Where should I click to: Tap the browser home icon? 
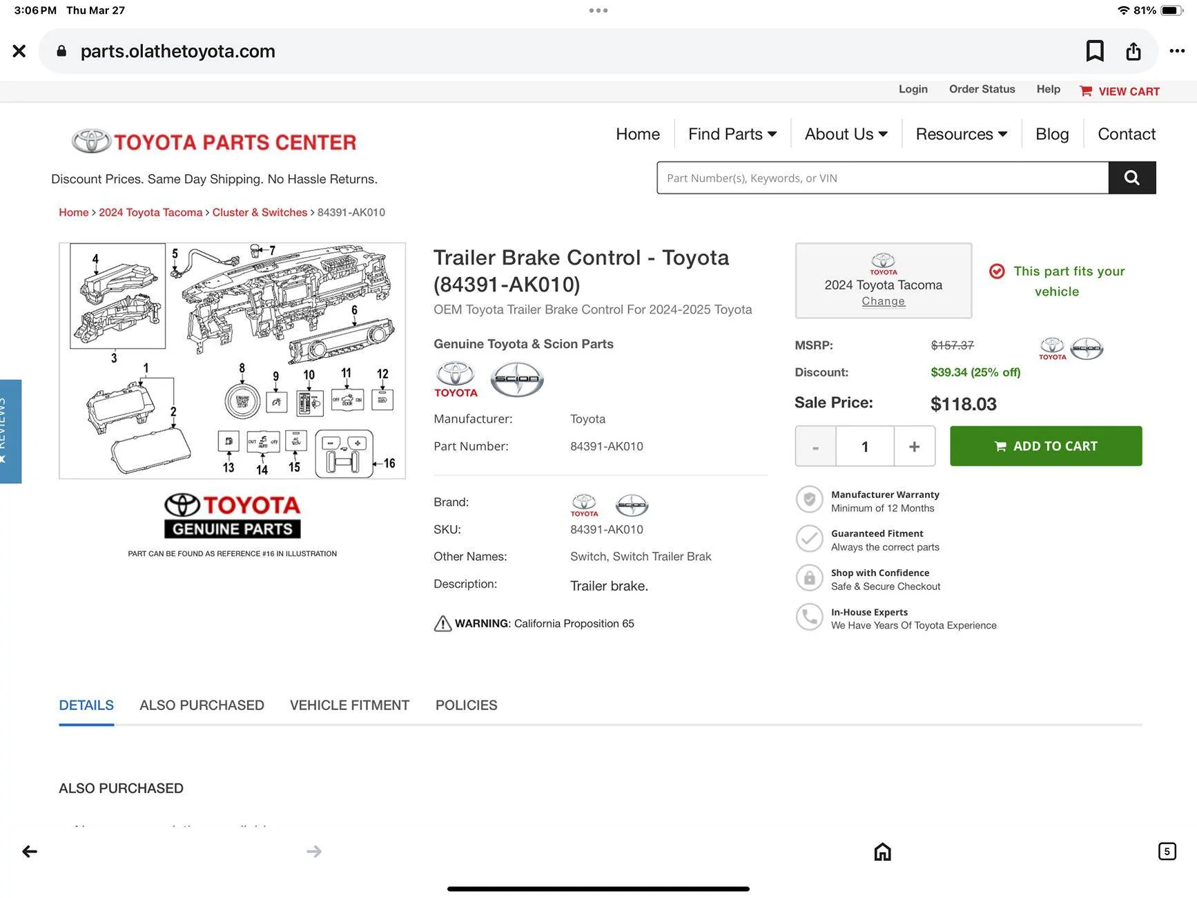coord(882,851)
